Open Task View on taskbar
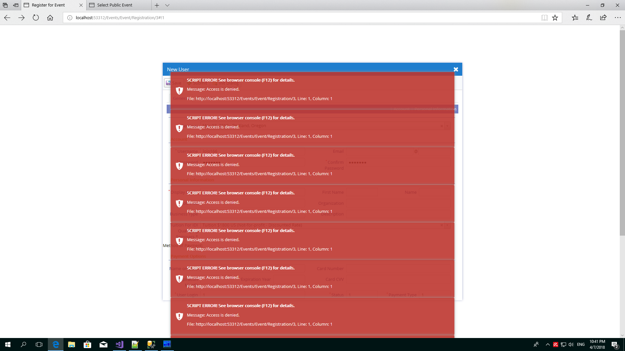The height and width of the screenshot is (351, 625). 39,344
